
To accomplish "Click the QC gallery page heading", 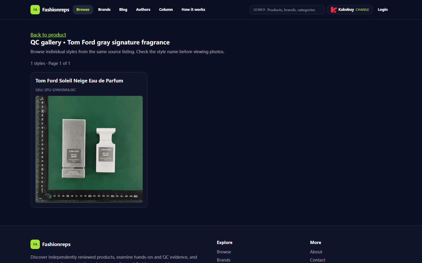I will 100,42.
